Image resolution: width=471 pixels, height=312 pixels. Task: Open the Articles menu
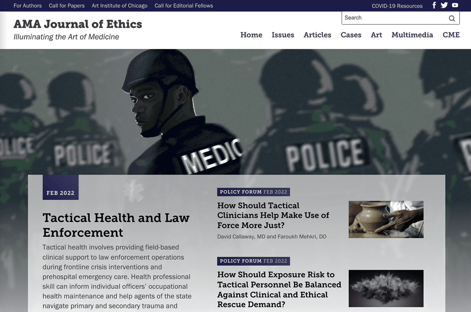317,35
